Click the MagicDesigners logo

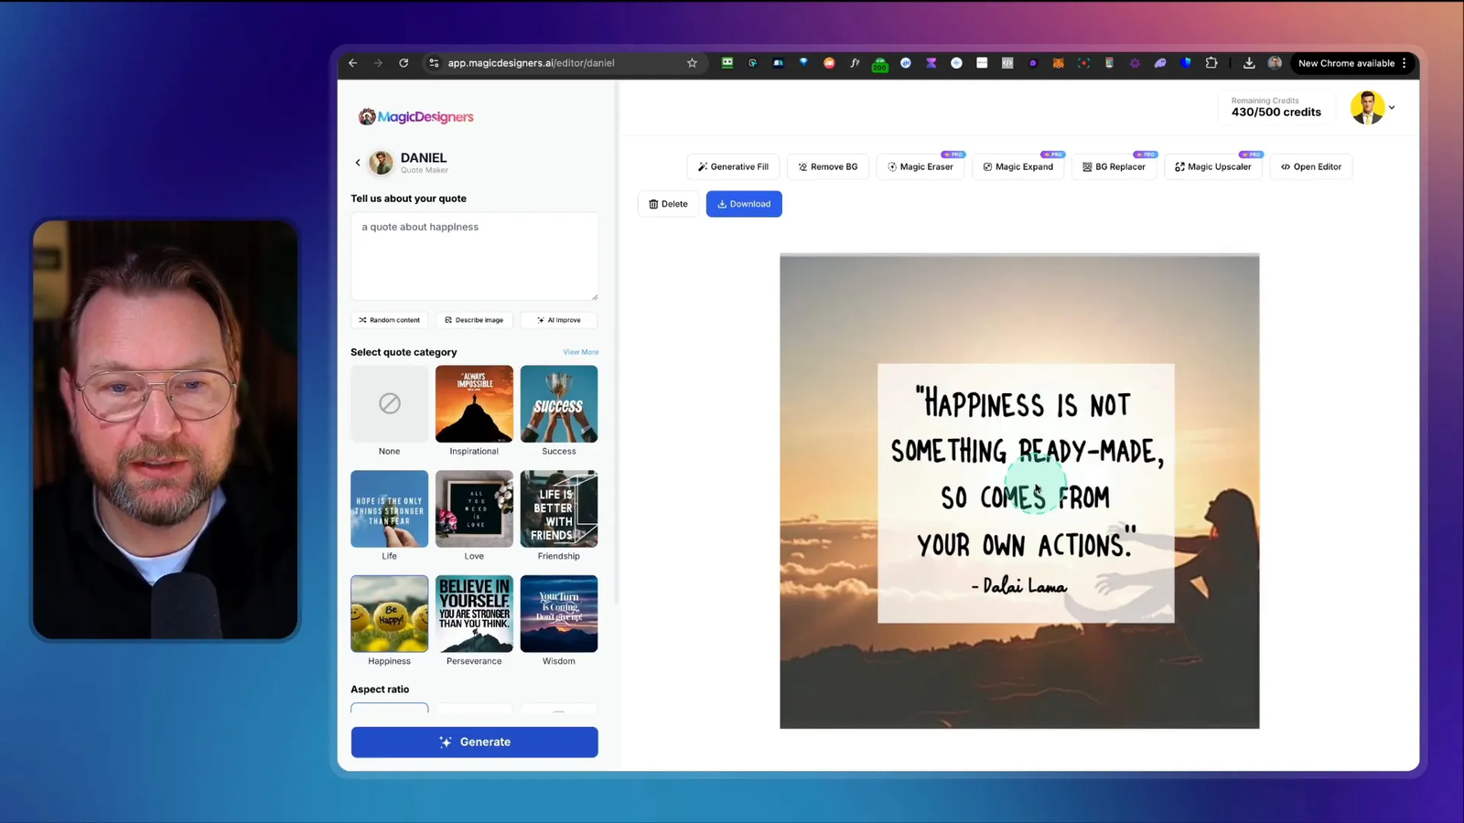(x=416, y=117)
